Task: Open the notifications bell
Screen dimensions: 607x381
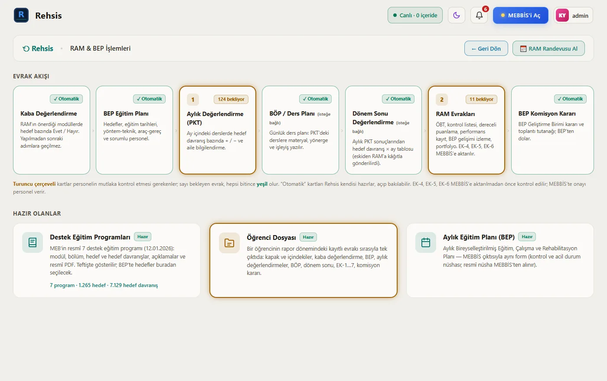Action: (x=479, y=15)
